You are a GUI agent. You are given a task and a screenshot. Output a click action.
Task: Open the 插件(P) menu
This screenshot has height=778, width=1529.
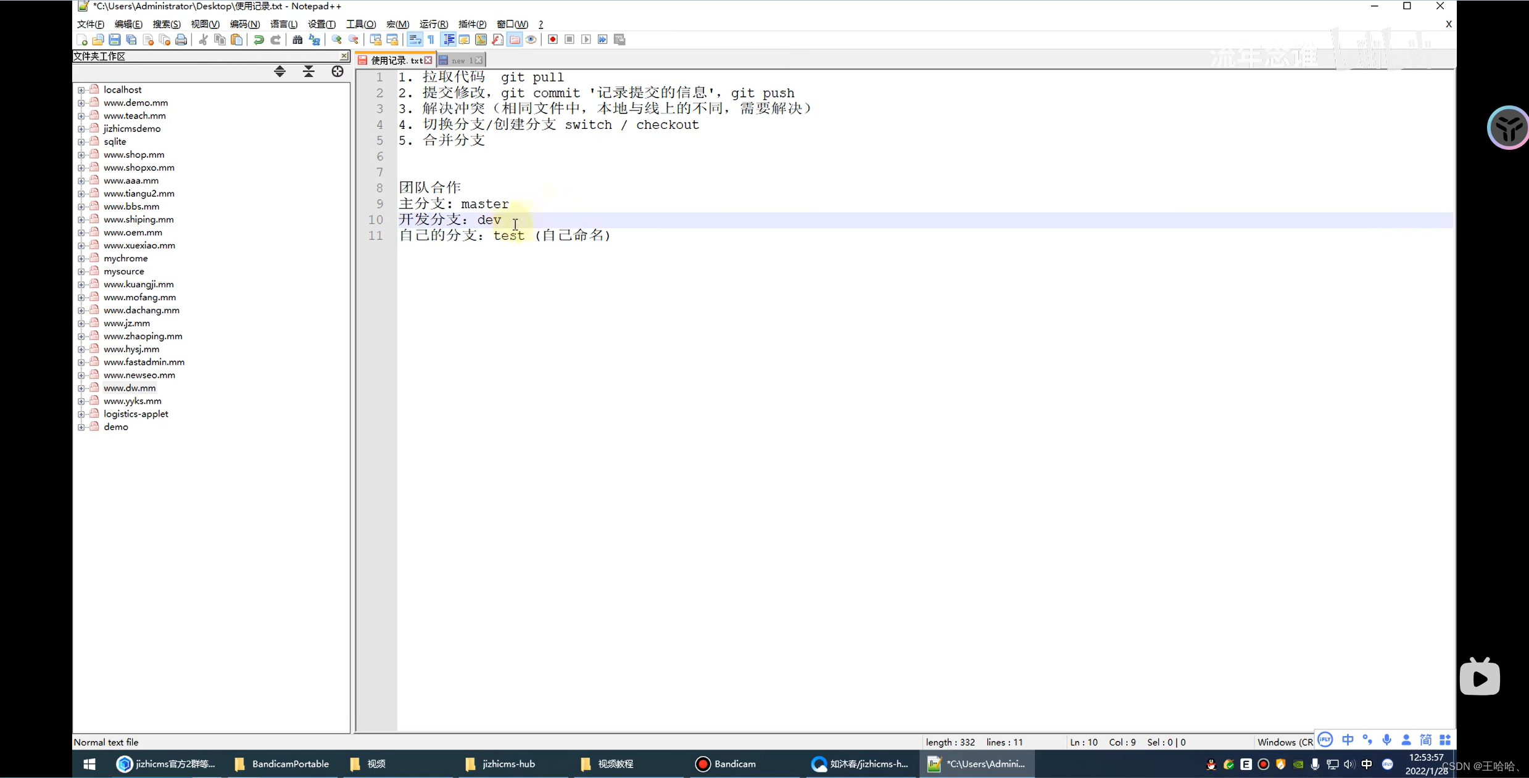pos(473,24)
